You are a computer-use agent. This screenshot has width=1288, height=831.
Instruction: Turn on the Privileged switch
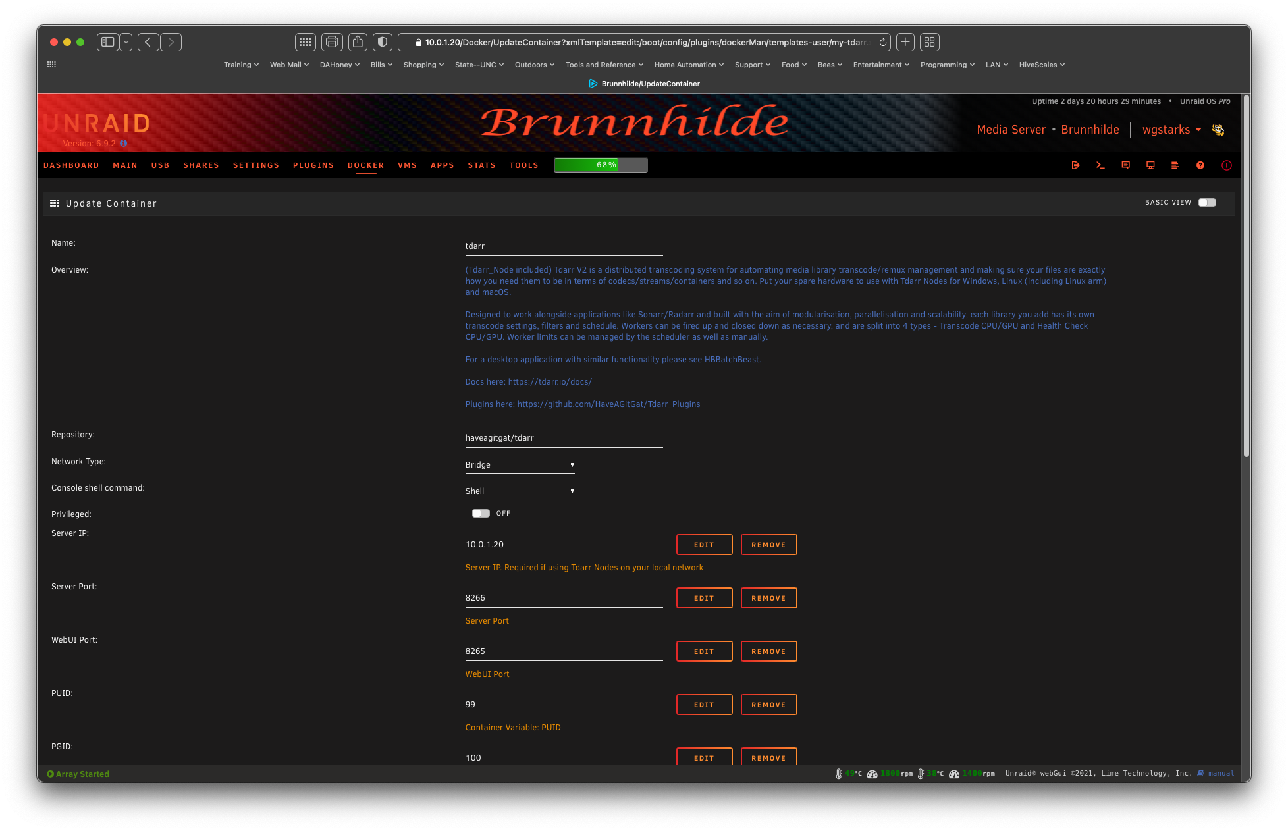click(481, 514)
